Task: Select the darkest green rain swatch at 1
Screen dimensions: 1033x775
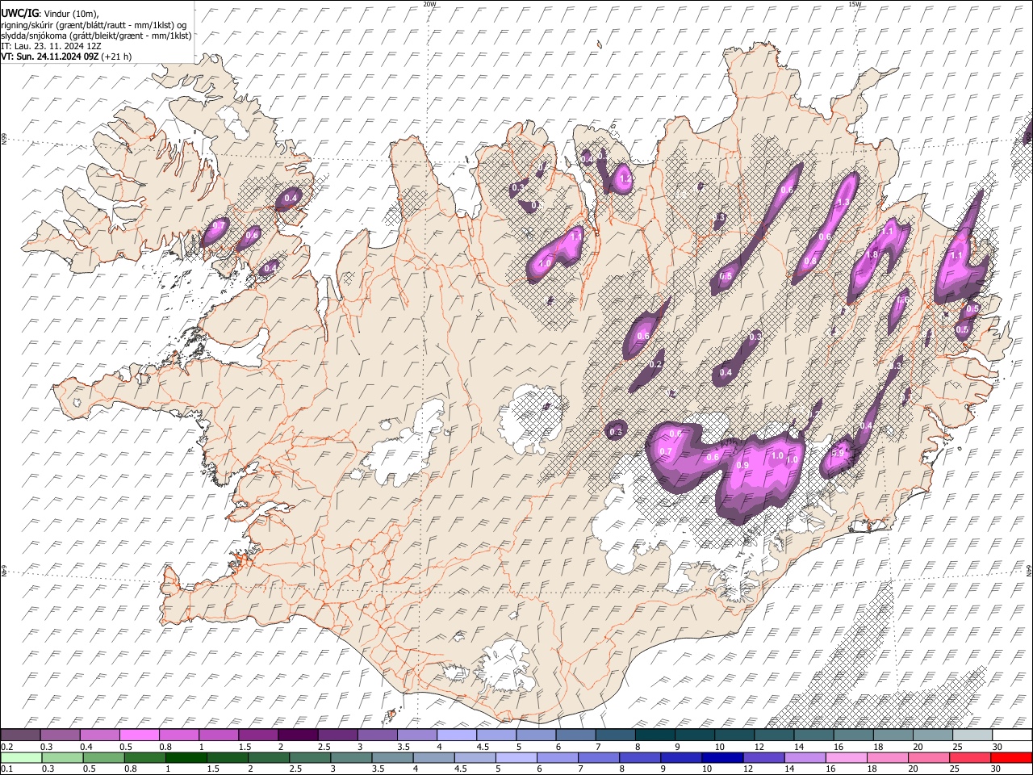Action: pyautogui.click(x=186, y=757)
